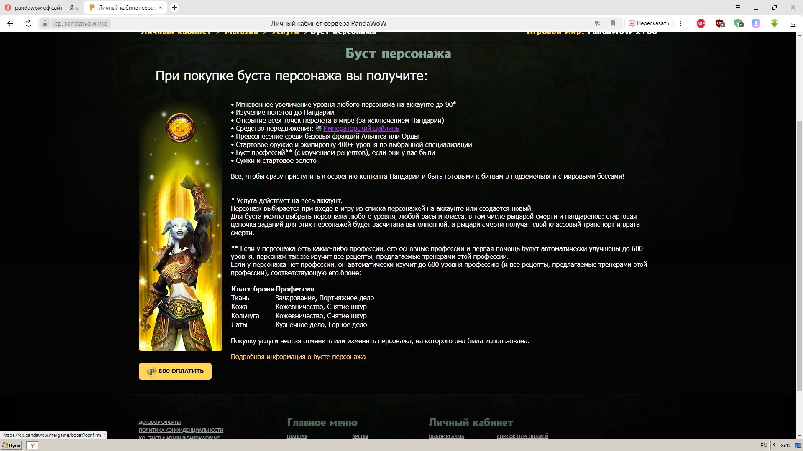803x451 pixels.
Task: Open СПИСОК ПЕРСОНАЖЕЙ footer link
Action: [522, 436]
